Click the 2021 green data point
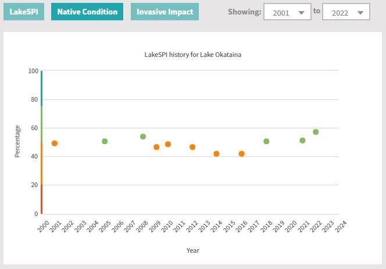The height and width of the screenshot is (269, 386). pos(302,141)
